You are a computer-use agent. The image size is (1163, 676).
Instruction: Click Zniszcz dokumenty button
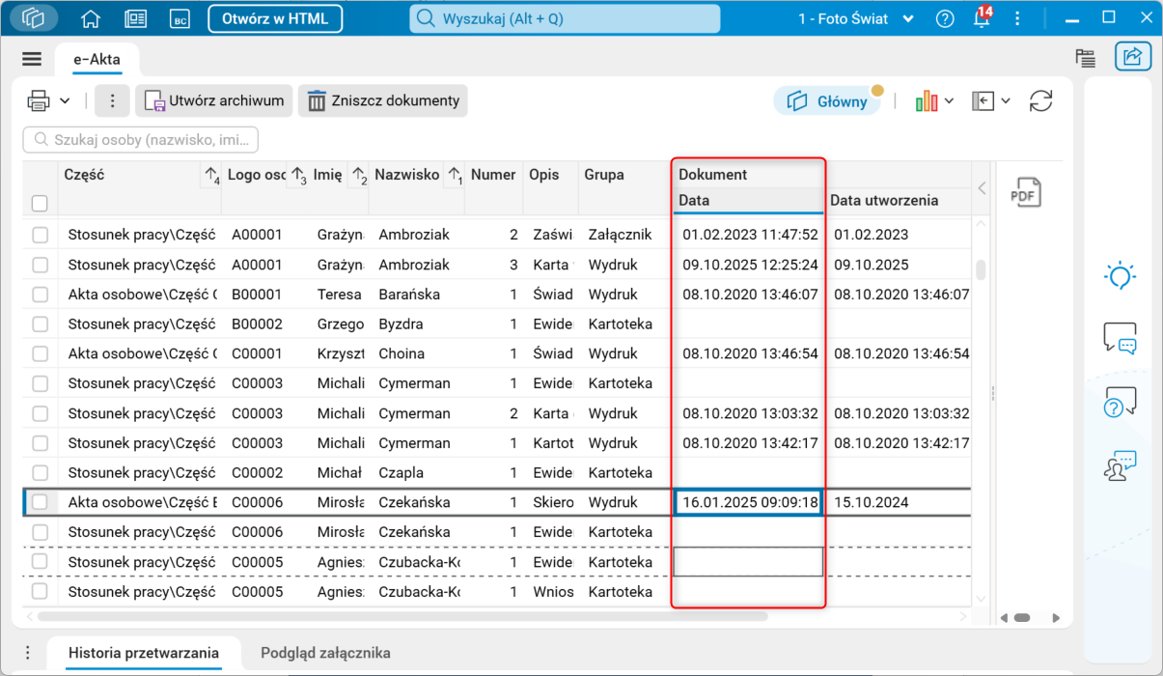pyautogui.click(x=382, y=100)
